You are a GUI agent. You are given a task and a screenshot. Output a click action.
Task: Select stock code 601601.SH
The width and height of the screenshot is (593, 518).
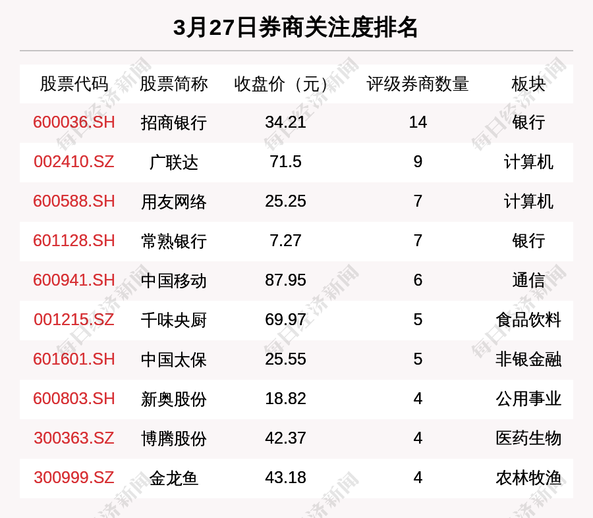tap(74, 359)
